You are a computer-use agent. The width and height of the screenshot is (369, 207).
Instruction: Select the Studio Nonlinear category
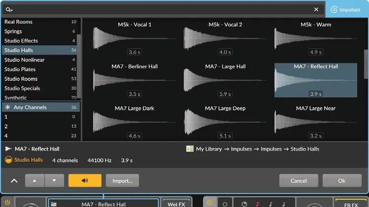pos(40,60)
